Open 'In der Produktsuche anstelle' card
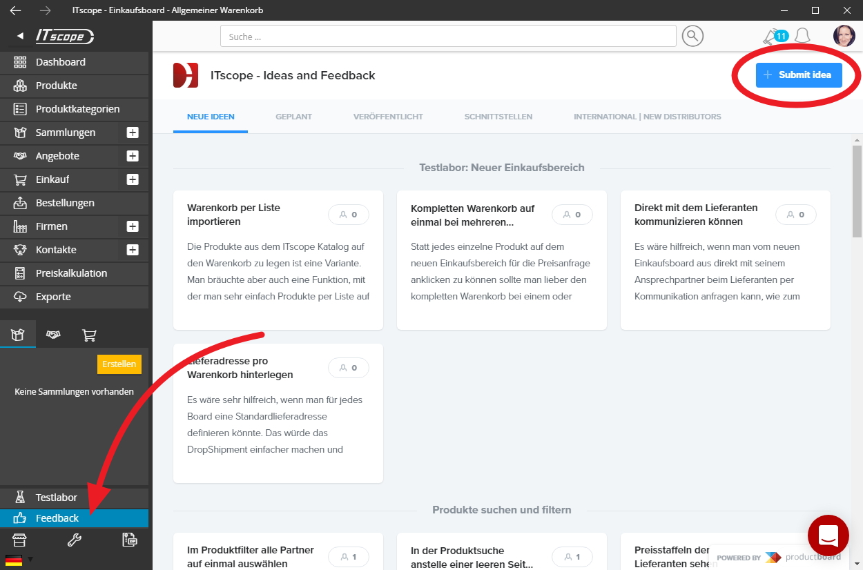The height and width of the screenshot is (570, 863). click(502, 551)
